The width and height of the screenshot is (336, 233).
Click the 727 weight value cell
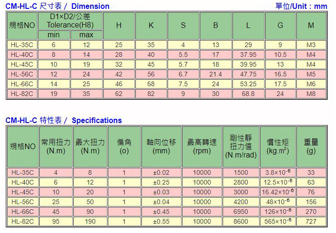(x=311, y=221)
